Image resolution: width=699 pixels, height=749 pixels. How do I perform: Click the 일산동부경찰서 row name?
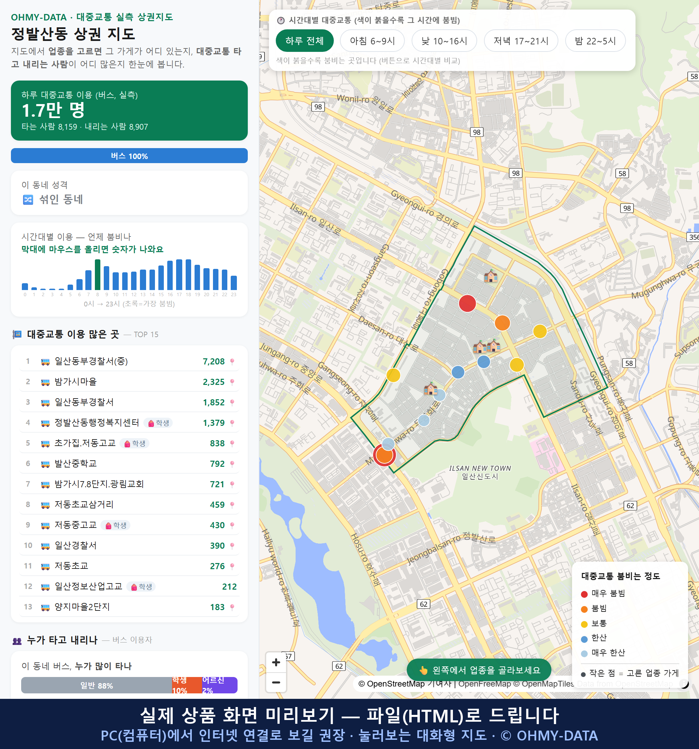point(84,402)
